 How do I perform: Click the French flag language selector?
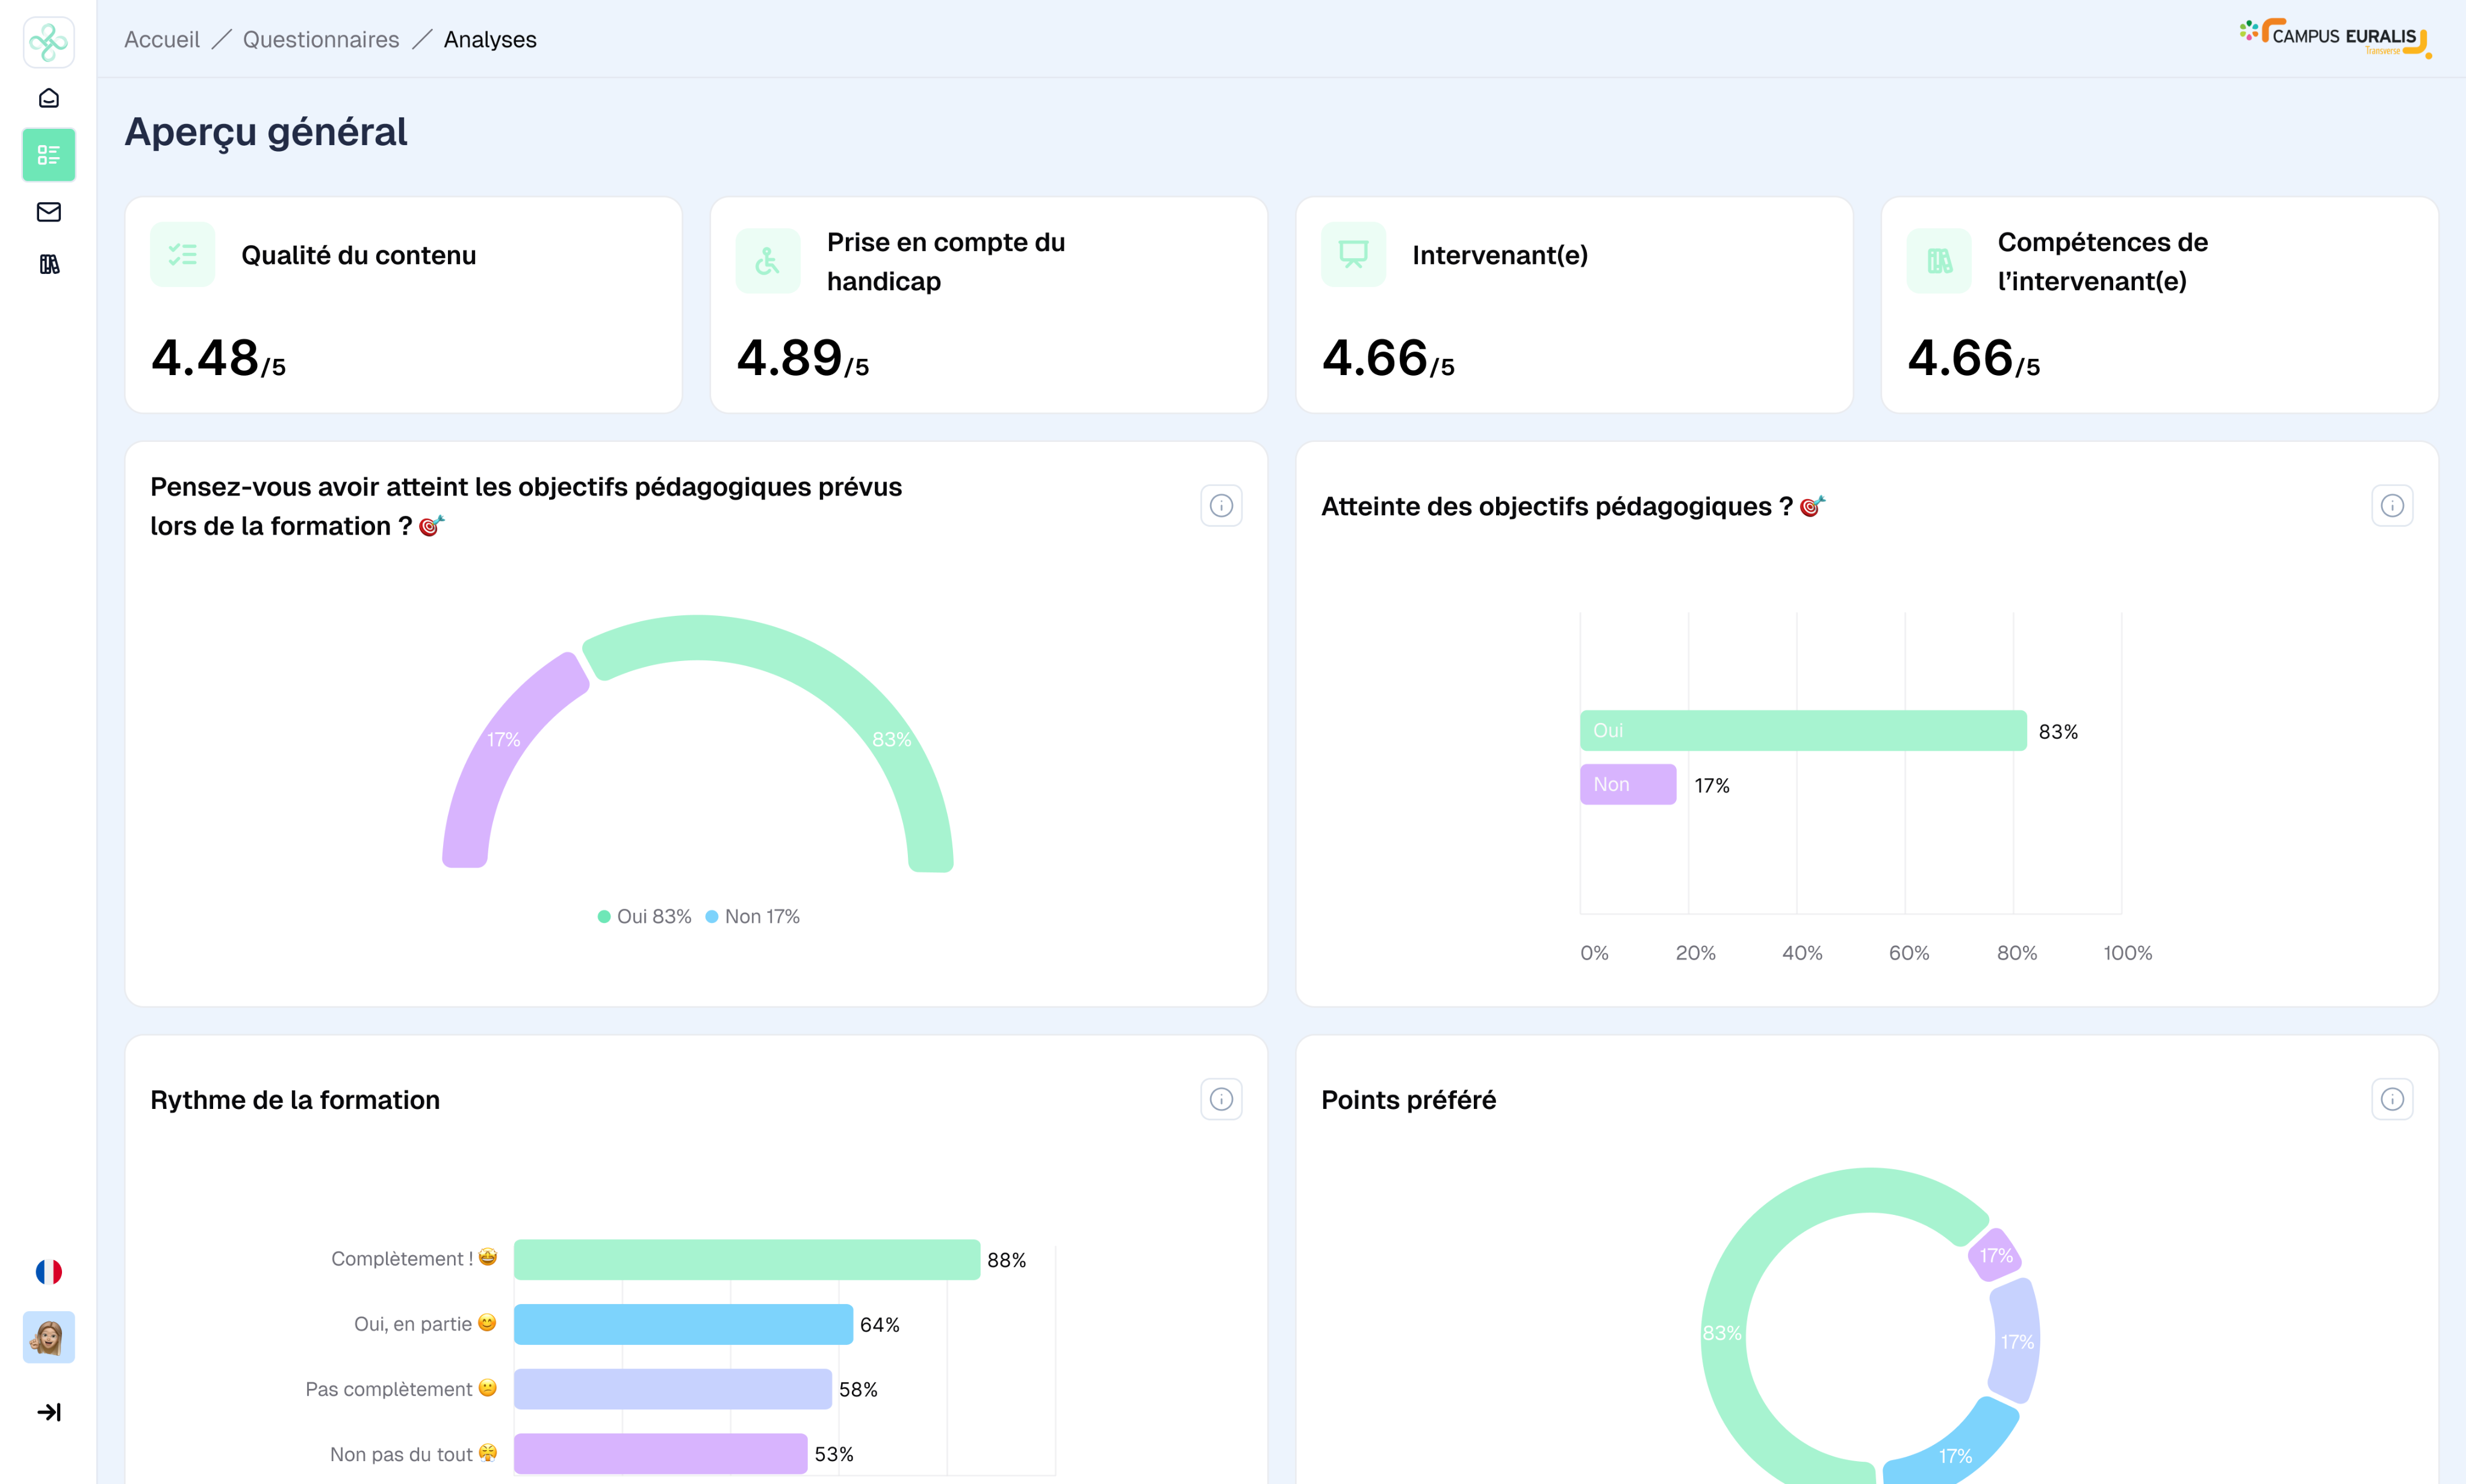click(48, 1271)
